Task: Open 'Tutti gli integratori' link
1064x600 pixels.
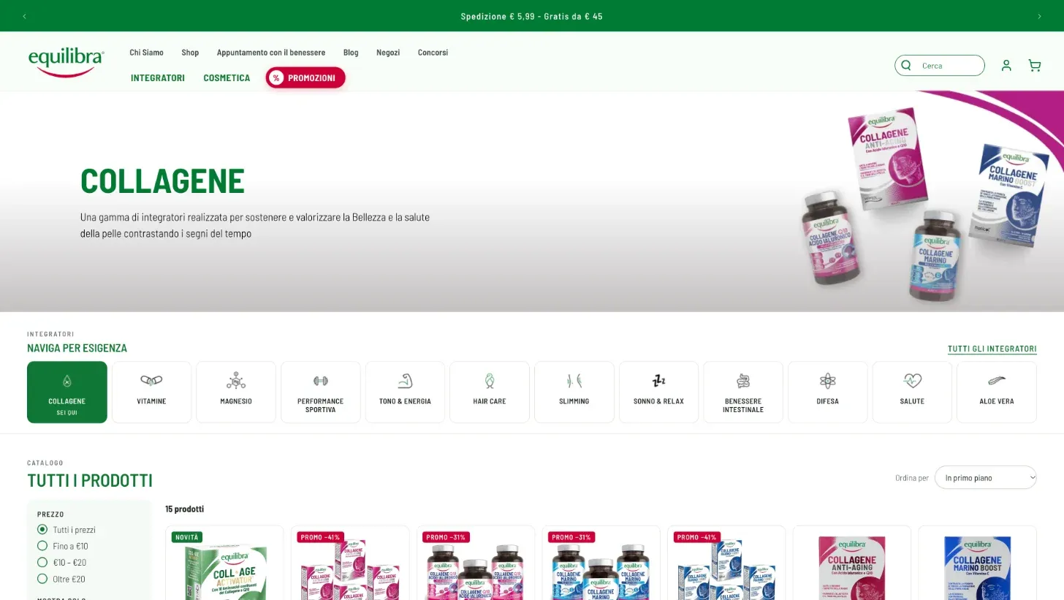Action: click(x=992, y=349)
